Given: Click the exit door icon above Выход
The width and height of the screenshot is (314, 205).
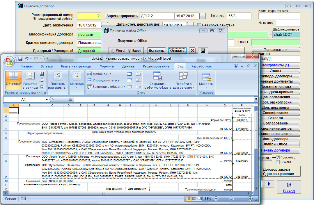Looking at the screenshot, I should [289, 185].
